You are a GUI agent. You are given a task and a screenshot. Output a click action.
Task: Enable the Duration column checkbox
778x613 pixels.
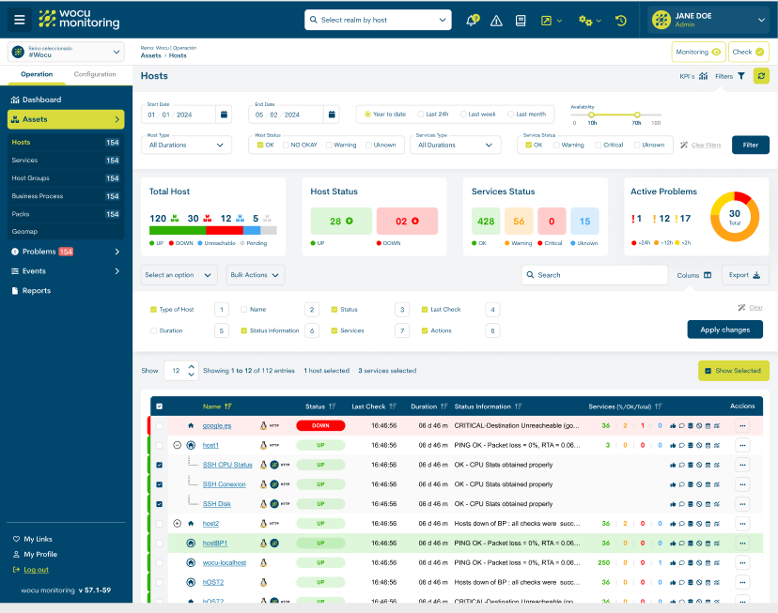[153, 330]
